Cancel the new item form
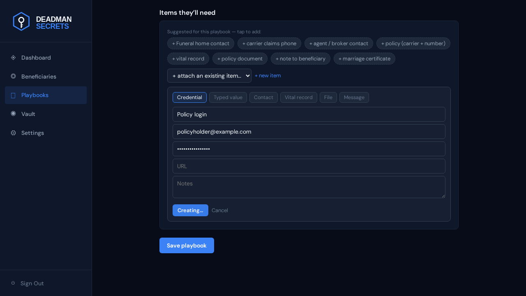Viewport: 526px width, 296px height. click(220, 210)
